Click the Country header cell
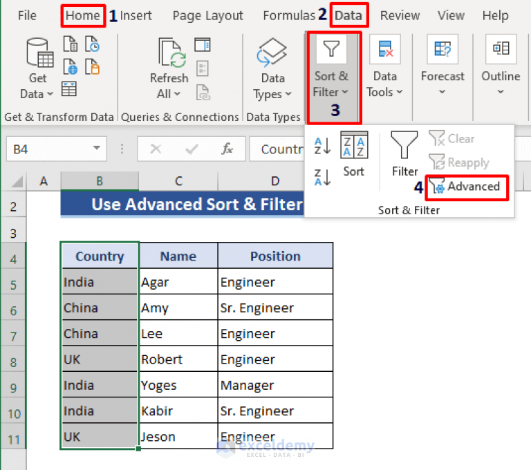 [x=100, y=256]
